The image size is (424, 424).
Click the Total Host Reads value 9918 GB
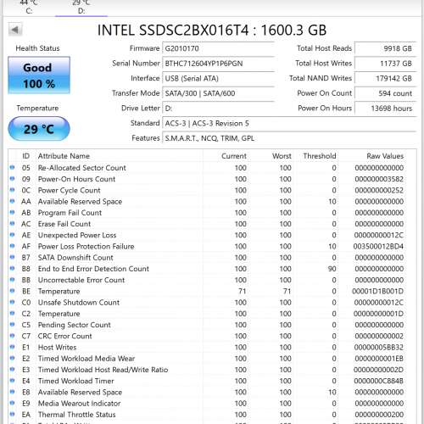386,48
